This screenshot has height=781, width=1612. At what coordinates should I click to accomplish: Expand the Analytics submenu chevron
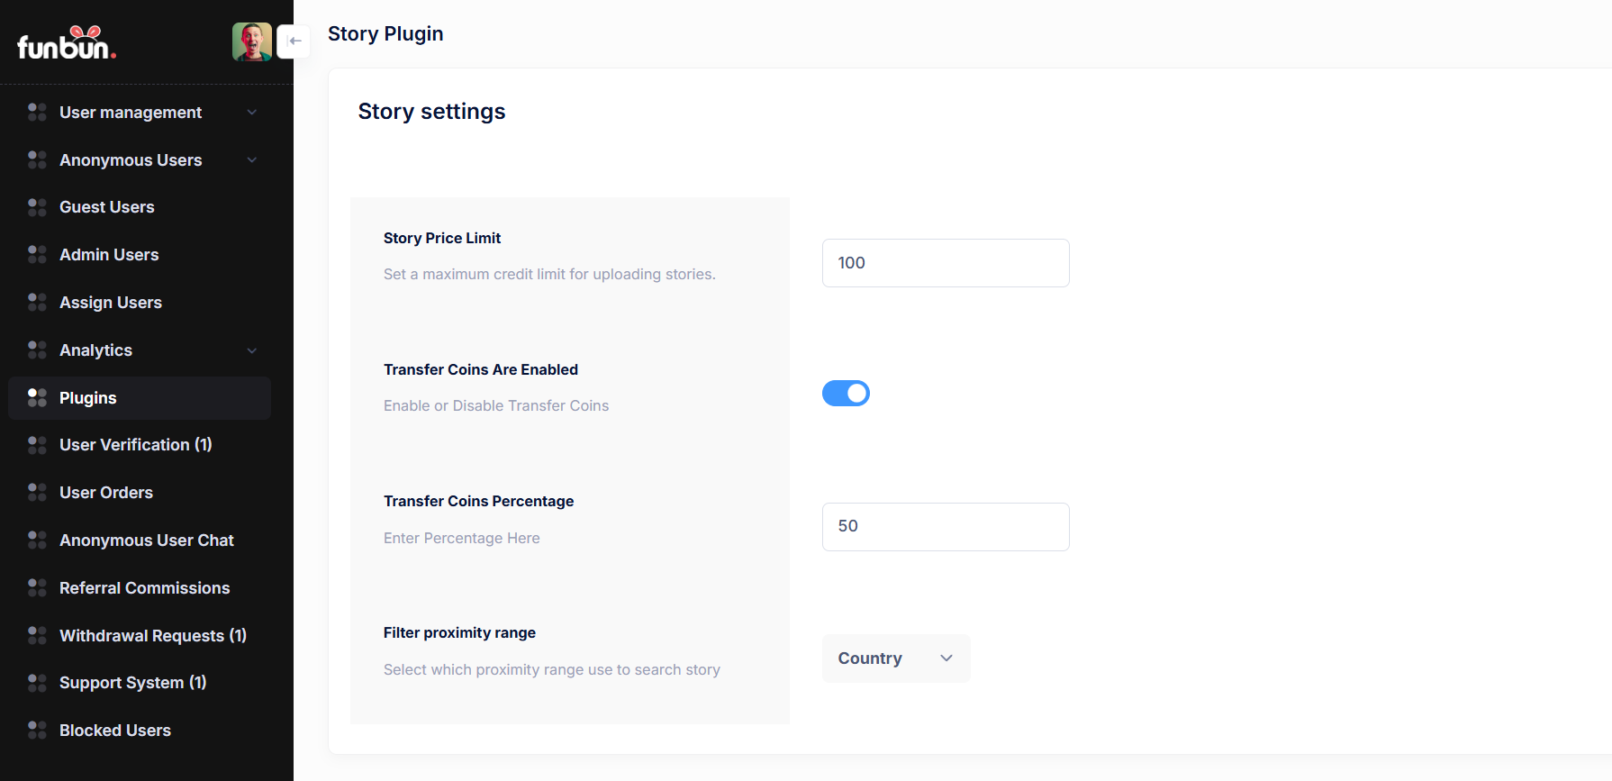pyautogui.click(x=252, y=350)
